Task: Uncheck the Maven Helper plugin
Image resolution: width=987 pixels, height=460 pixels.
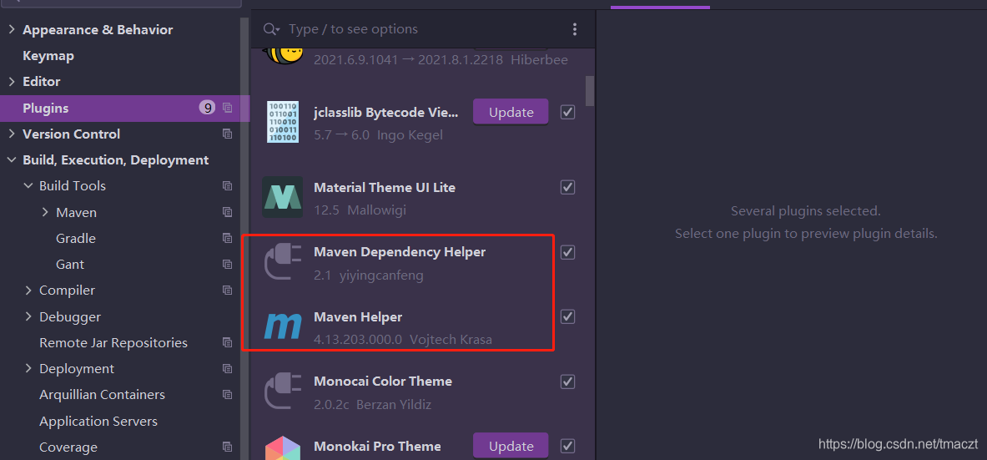Action: point(567,316)
